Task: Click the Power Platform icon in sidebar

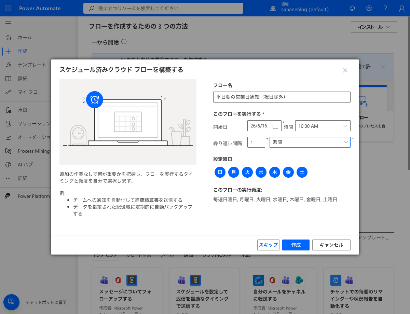Action: click(x=8, y=196)
